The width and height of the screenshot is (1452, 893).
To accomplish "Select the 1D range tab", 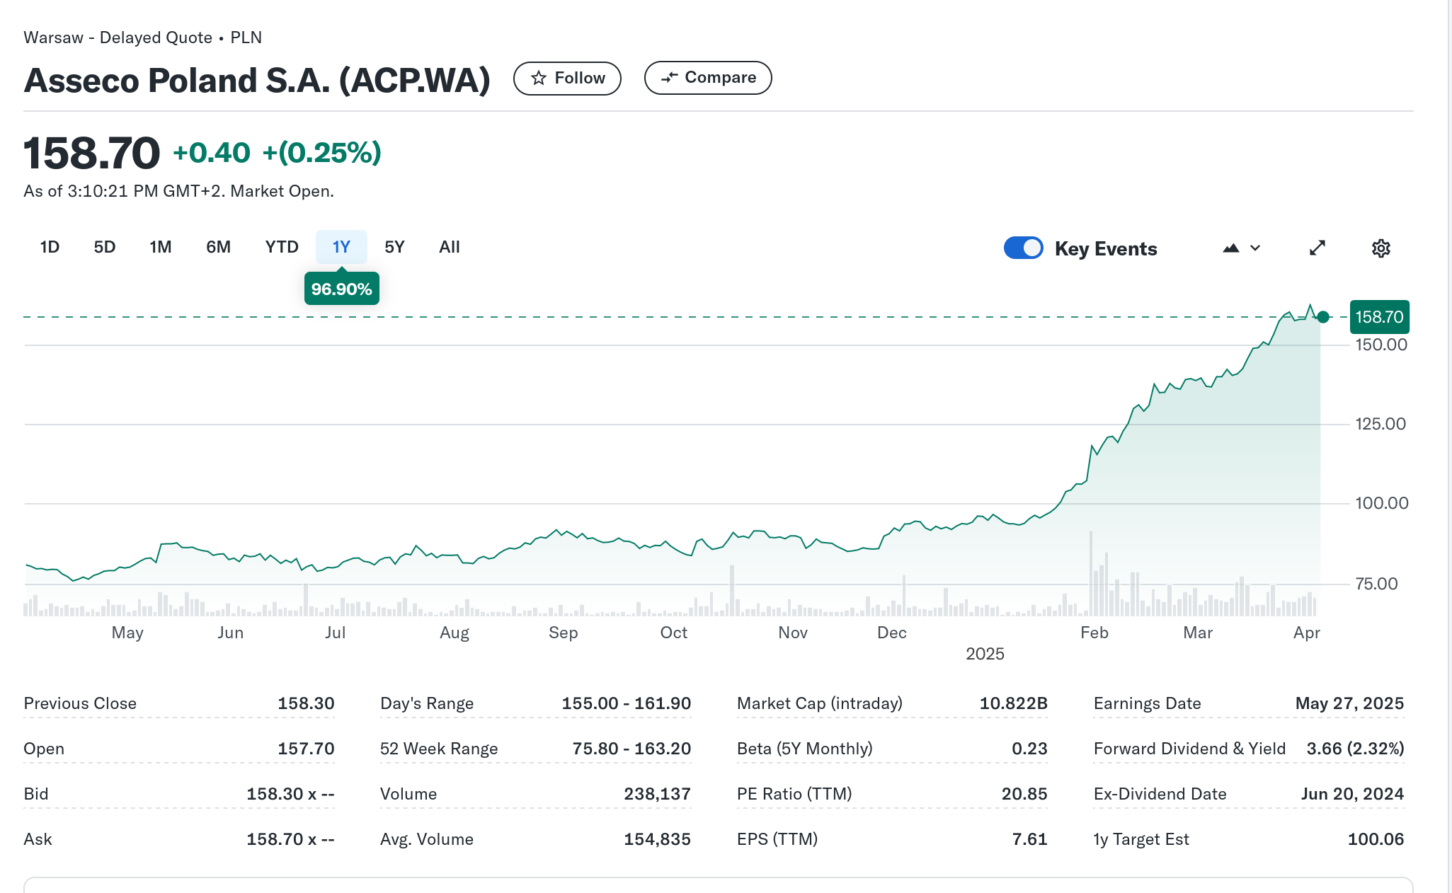I will click(50, 247).
